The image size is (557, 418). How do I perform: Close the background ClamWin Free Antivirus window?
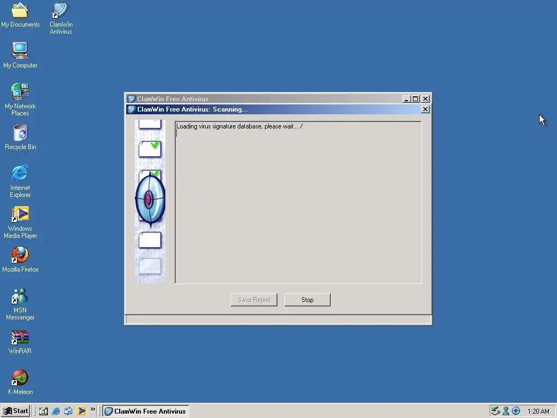(425, 99)
